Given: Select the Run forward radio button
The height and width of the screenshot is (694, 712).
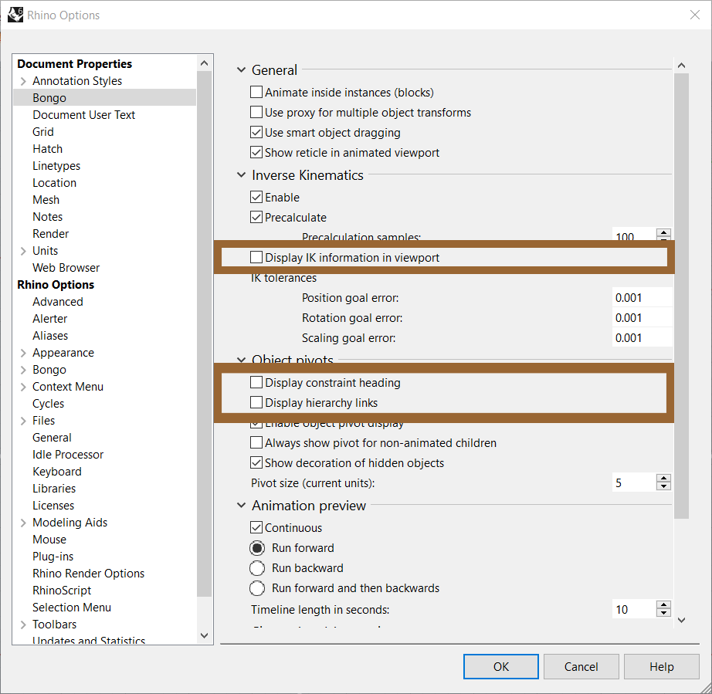Looking at the screenshot, I should pyautogui.click(x=257, y=548).
